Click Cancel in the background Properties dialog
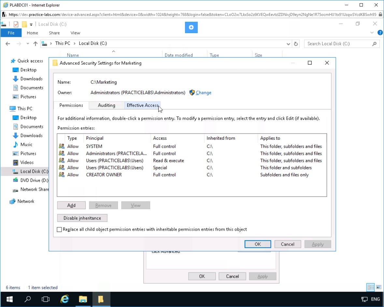This screenshot has height=307, width=384. (x=233, y=276)
